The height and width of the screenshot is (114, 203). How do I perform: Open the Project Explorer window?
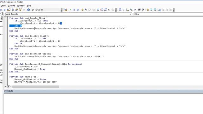pyautogui.click(x=13, y=10)
